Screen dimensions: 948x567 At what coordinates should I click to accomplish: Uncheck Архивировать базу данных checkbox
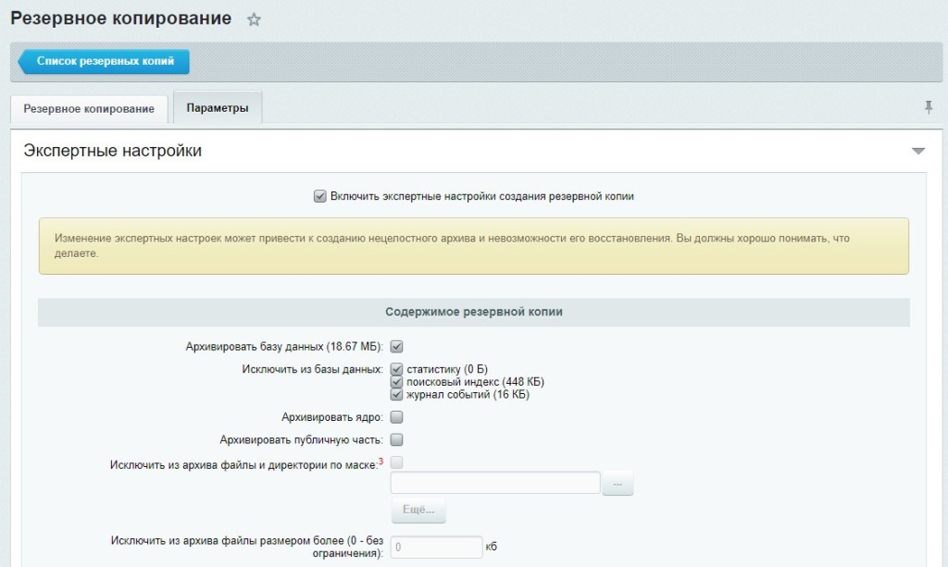point(396,347)
